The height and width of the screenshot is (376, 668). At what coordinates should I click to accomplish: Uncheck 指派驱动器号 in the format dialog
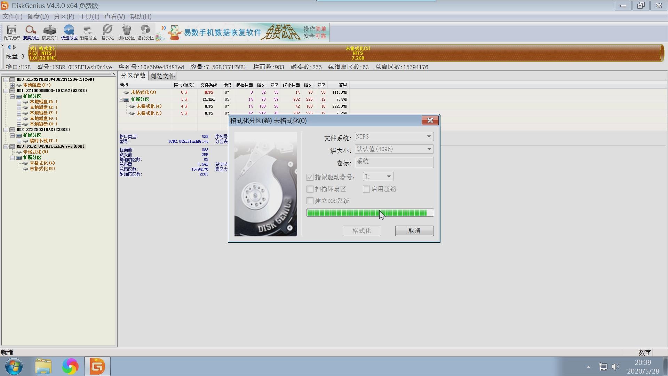[310, 177]
